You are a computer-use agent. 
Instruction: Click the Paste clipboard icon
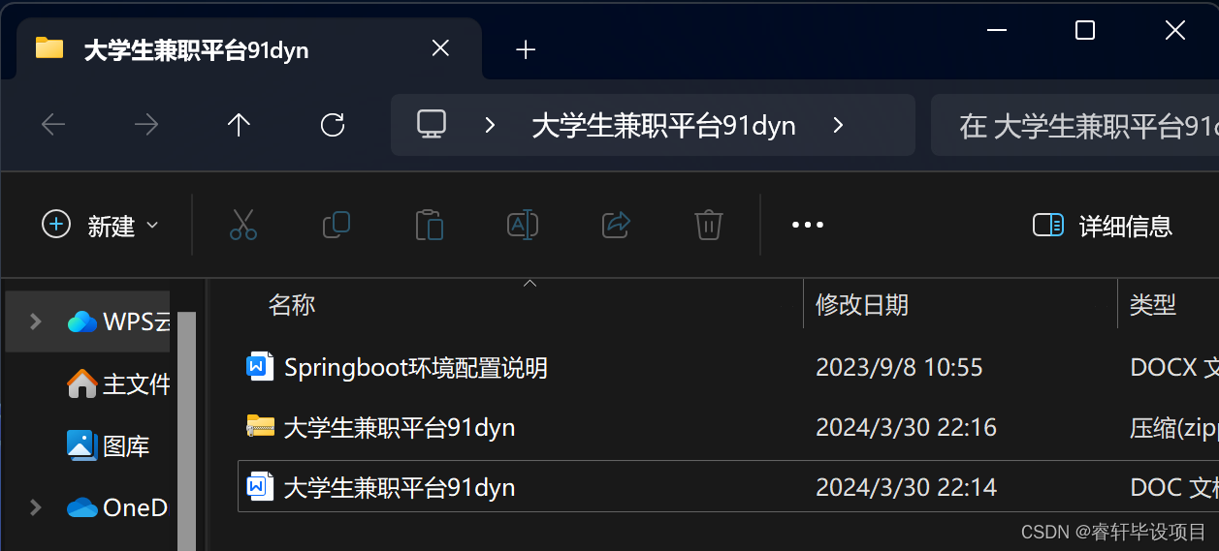point(430,226)
